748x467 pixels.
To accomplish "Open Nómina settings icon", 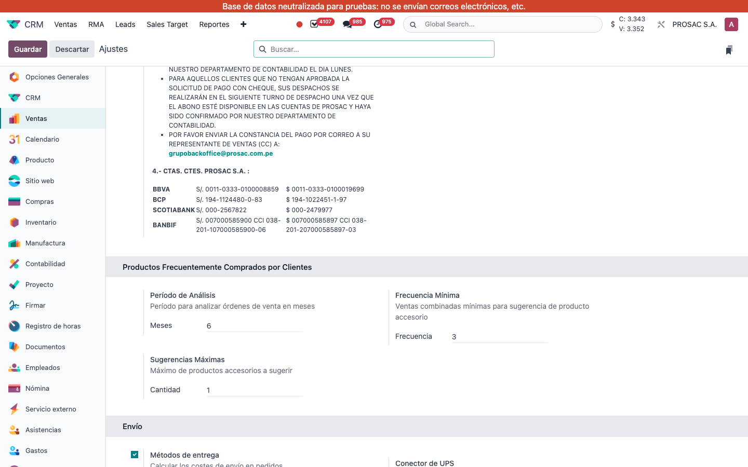I will [15, 388].
